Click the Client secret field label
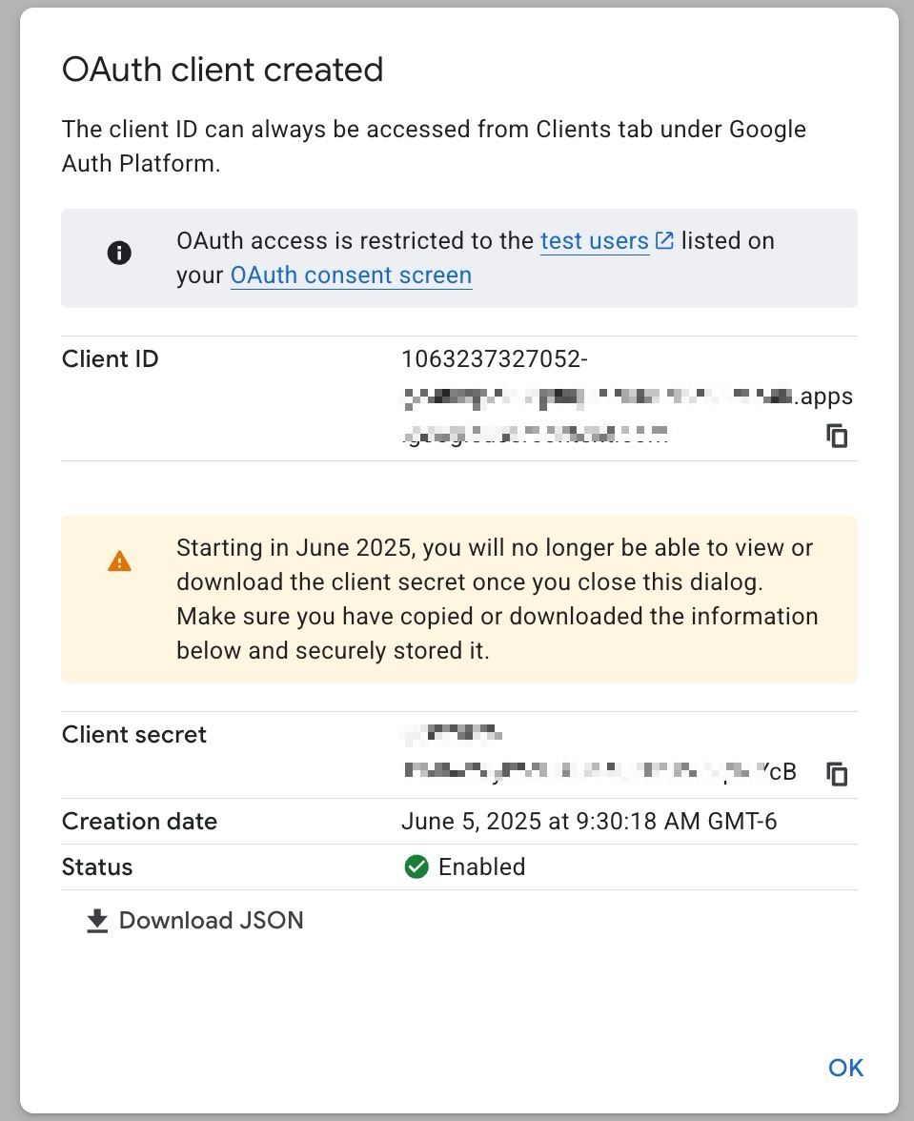The height and width of the screenshot is (1121, 914). pos(134,735)
